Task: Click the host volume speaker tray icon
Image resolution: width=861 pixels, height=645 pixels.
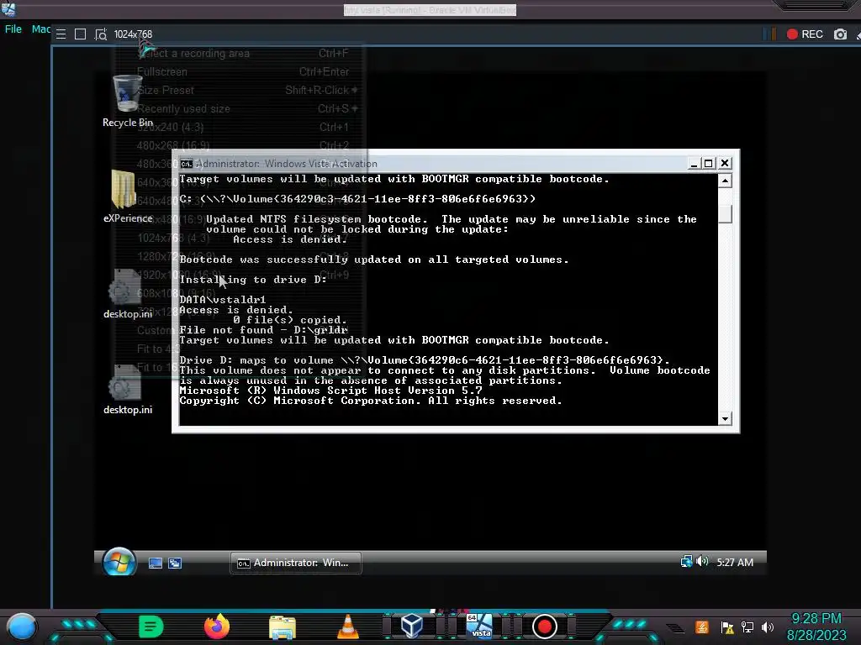Action: pyautogui.click(x=767, y=627)
